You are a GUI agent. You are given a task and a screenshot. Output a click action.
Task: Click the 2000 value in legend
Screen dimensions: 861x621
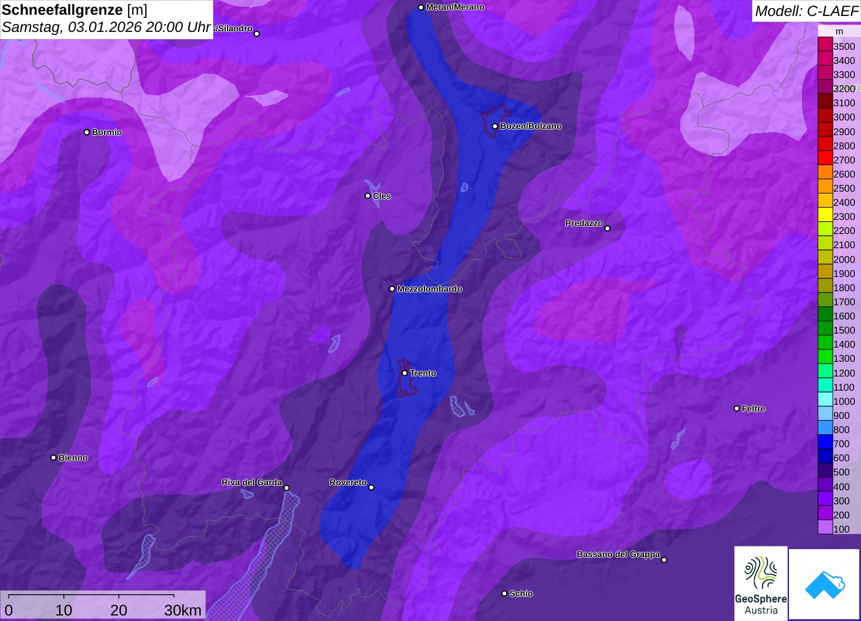844,259
